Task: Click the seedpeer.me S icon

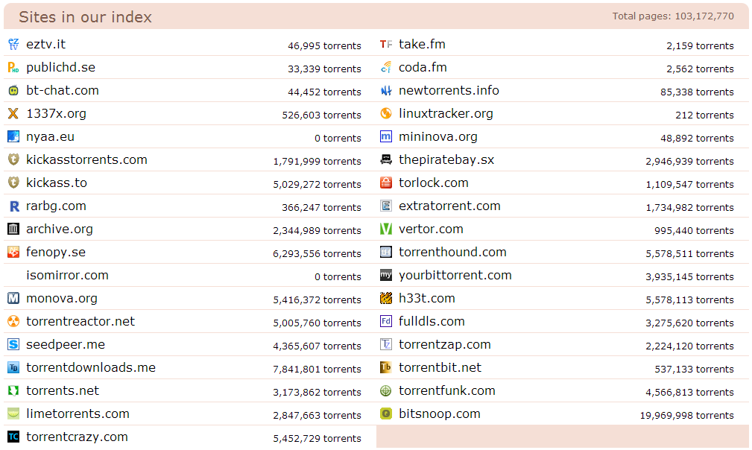Action: pyautogui.click(x=13, y=344)
